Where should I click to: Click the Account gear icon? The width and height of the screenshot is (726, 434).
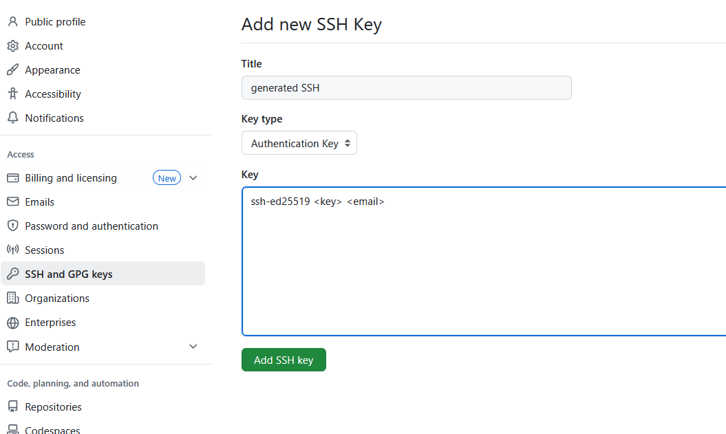click(12, 46)
